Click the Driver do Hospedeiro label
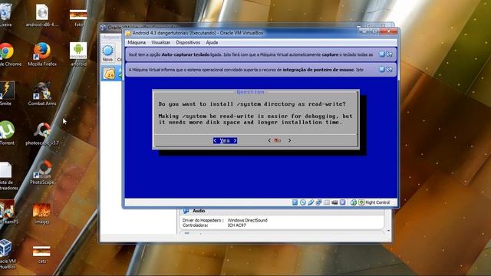The width and height of the screenshot is (491, 276). (x=203, y=220)
